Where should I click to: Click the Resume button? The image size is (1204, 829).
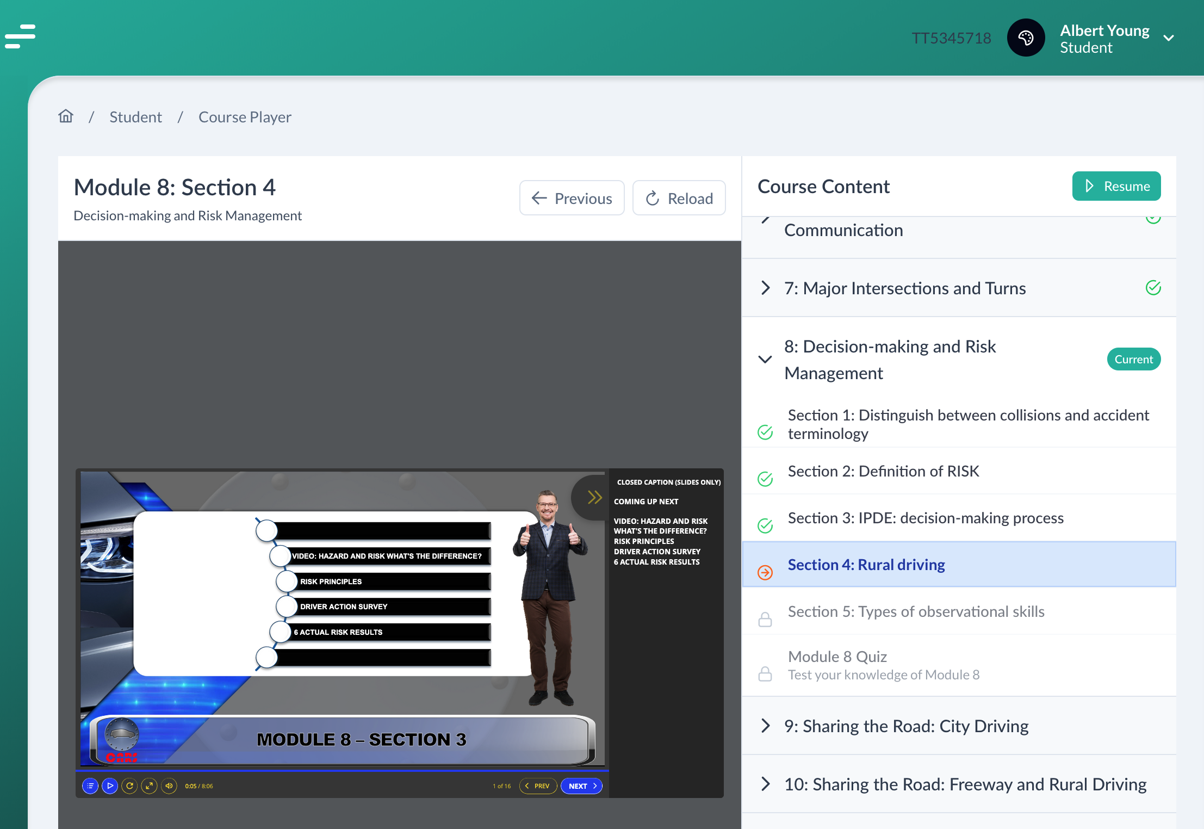coord(1116,186)
